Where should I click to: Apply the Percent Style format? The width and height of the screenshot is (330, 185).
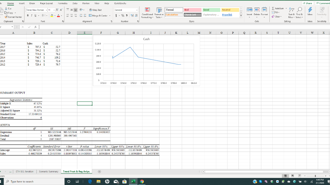pyautogui.click(x=123, y=15)
